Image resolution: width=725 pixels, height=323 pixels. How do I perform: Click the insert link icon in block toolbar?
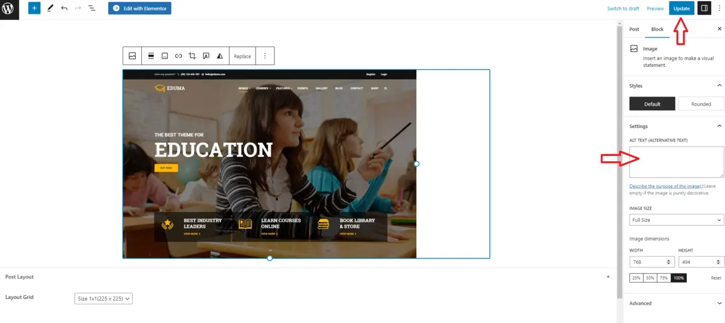pyautogui.click(x=178, y=56)
